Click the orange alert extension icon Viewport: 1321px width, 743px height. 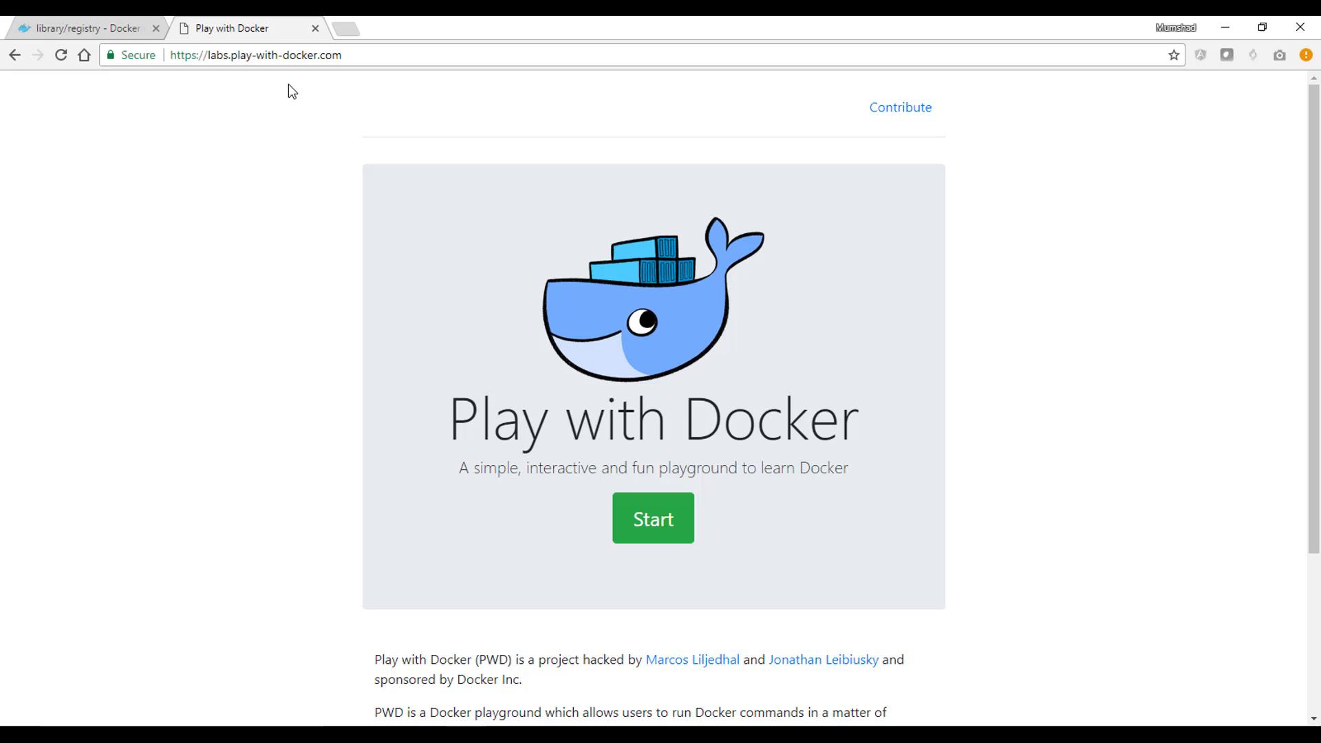(1305, 55)
